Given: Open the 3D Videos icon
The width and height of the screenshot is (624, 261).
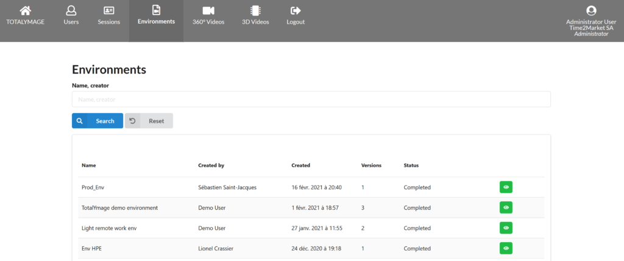Looking at the screenshot, I should click(x=255, y=10).
